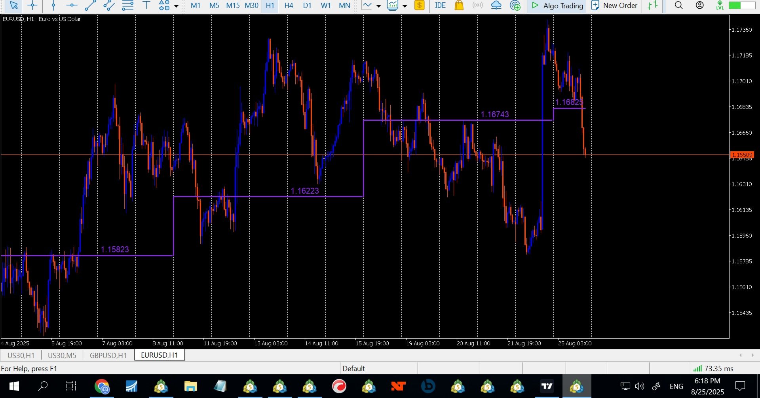Screen dimensions: 760x398
Task: Open the notification center icon
Action: 740,386
